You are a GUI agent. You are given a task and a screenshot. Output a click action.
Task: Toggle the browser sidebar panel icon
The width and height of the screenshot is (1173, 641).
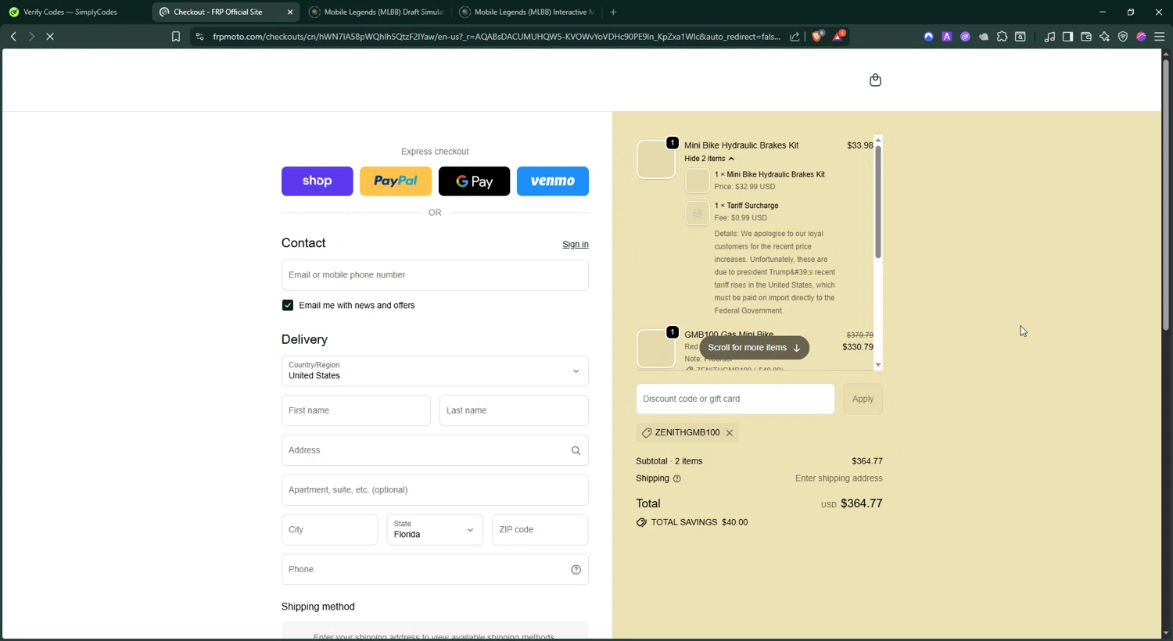click(1067, 37)
